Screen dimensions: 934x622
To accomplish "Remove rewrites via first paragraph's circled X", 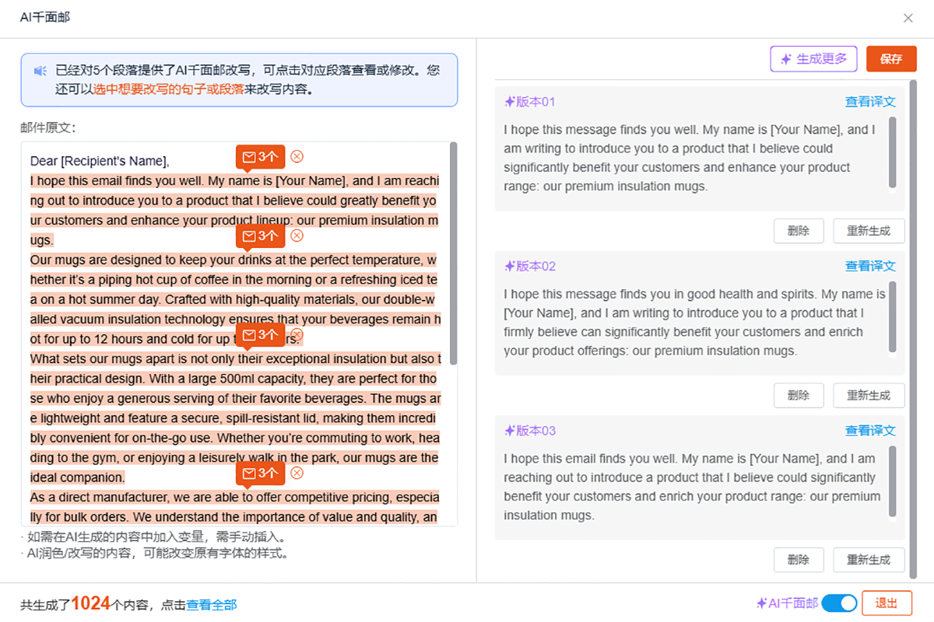I will [297, 156].
